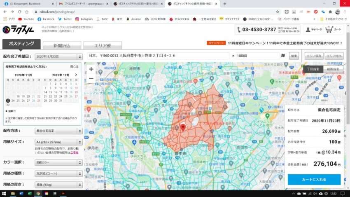The width and height of the screenshot is (350, 197).
Task: Click the browser back arrow
Action: tap(5, 12)
